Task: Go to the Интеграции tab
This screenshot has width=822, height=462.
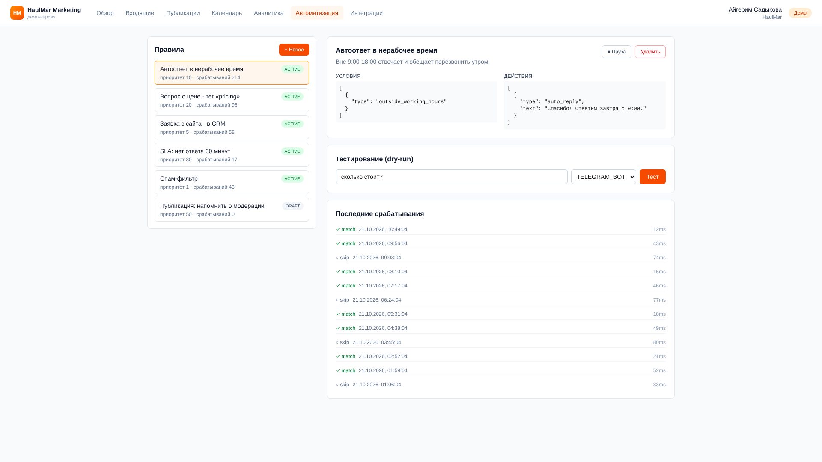Action: [x=366, y=13]
